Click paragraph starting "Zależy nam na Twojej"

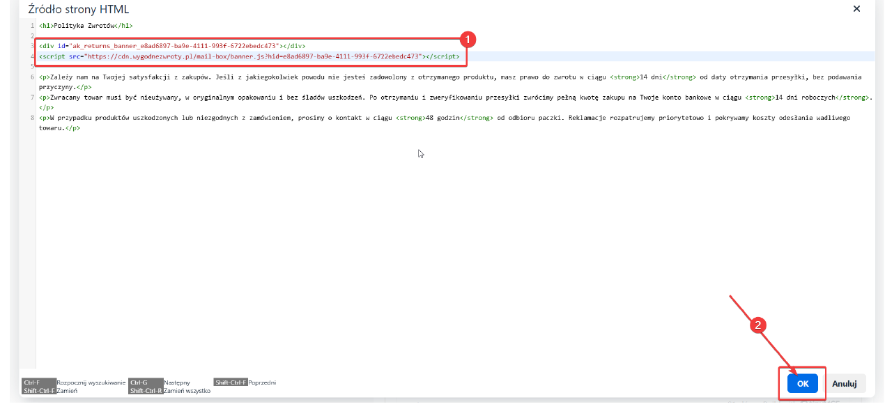[x=450, y=82]
